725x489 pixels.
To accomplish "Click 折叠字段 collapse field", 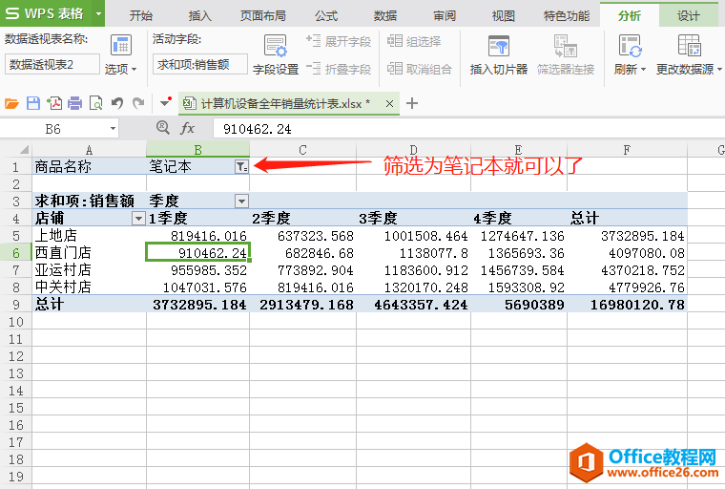I will point(339,69).
